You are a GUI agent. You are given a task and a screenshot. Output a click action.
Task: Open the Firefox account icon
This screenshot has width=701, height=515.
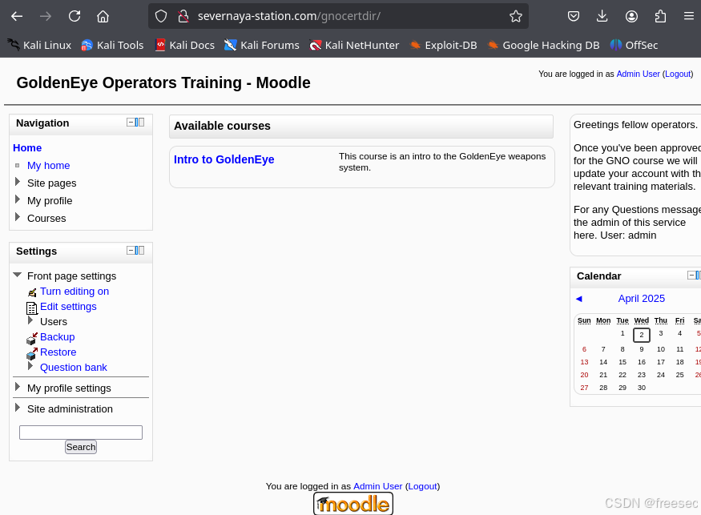tap(631, 17)
